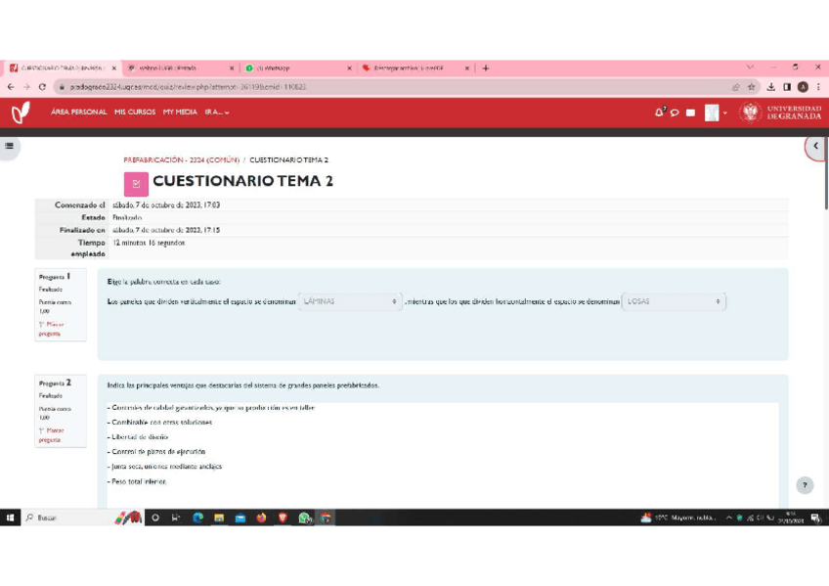Click the help question mark button
Screen dimensions: 829x586
(x=805, y=485)
